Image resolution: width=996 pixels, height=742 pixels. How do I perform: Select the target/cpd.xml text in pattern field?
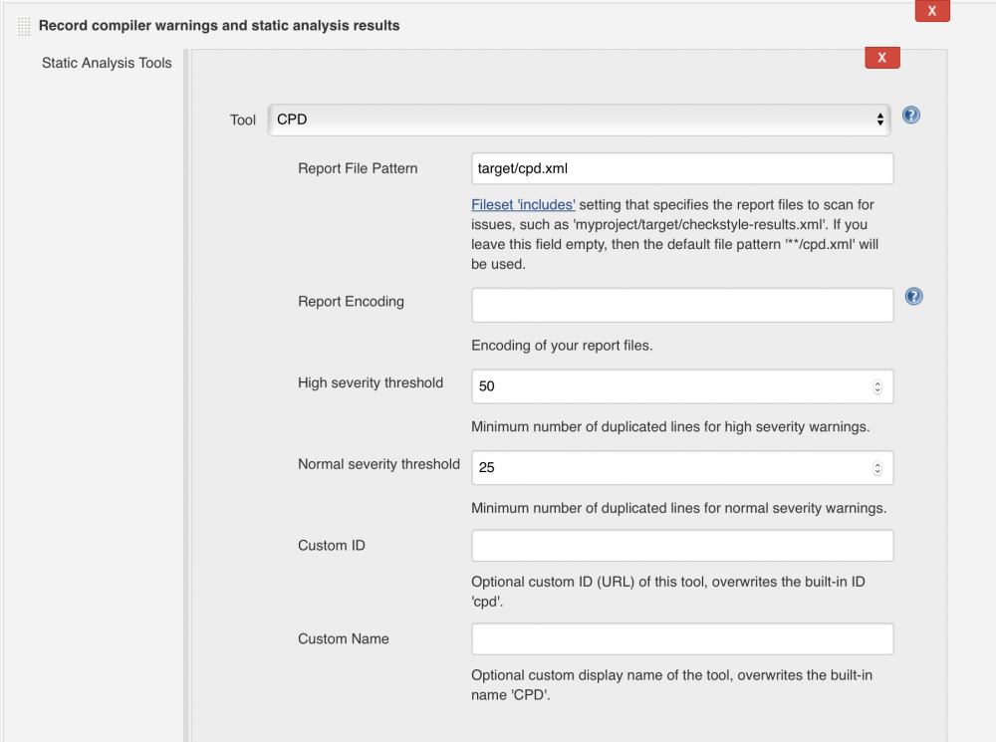[x=521, y=168]
